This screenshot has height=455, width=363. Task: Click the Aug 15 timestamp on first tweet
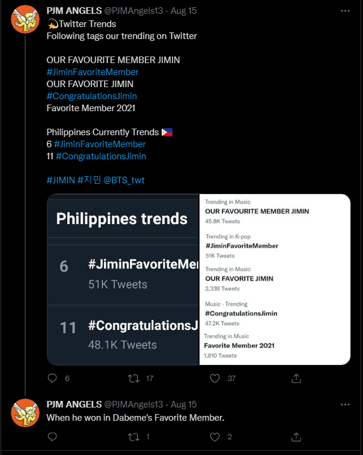[x=183, y=11]
